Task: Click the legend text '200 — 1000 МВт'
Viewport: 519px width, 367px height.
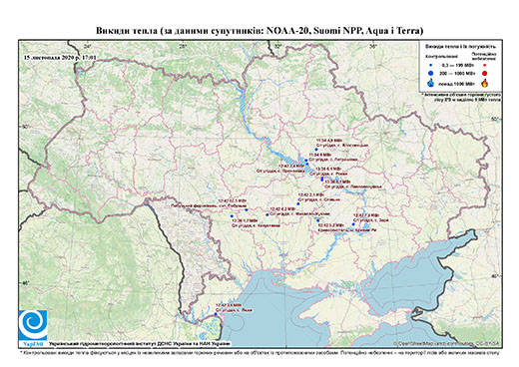Action: (458, 73)
